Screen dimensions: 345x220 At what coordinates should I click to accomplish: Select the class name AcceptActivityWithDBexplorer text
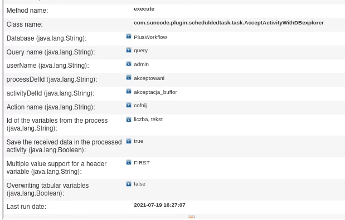(229, 23)
